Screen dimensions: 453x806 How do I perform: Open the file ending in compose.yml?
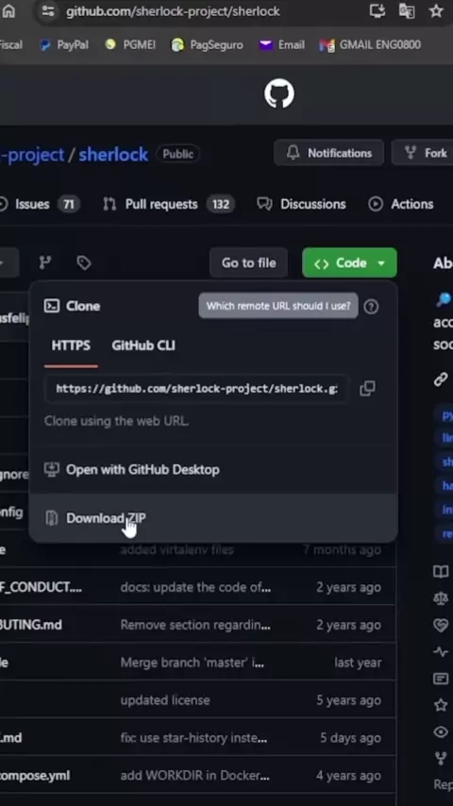[x=35, y=776]
